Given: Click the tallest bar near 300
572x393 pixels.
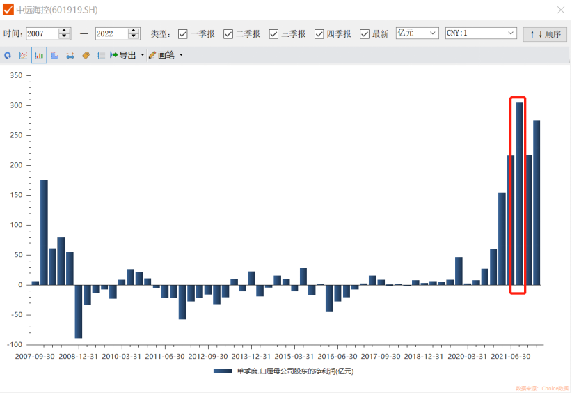Looking at the screenshot, I should (x=520, y=194).
